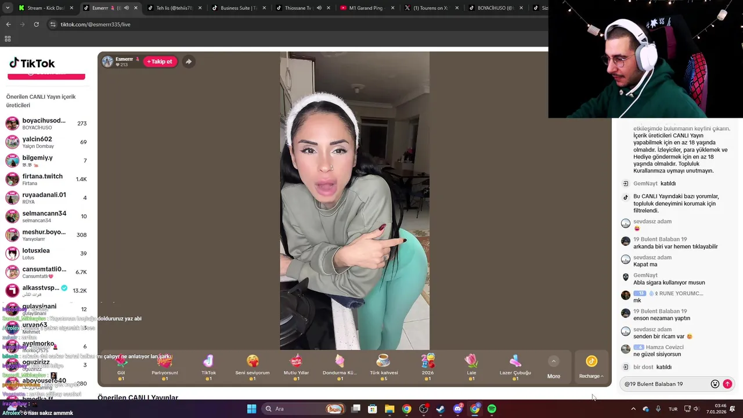Send the 2026 gift
Image resolution: width=743 pixels, height=418 pixels.
pos(428,366)
